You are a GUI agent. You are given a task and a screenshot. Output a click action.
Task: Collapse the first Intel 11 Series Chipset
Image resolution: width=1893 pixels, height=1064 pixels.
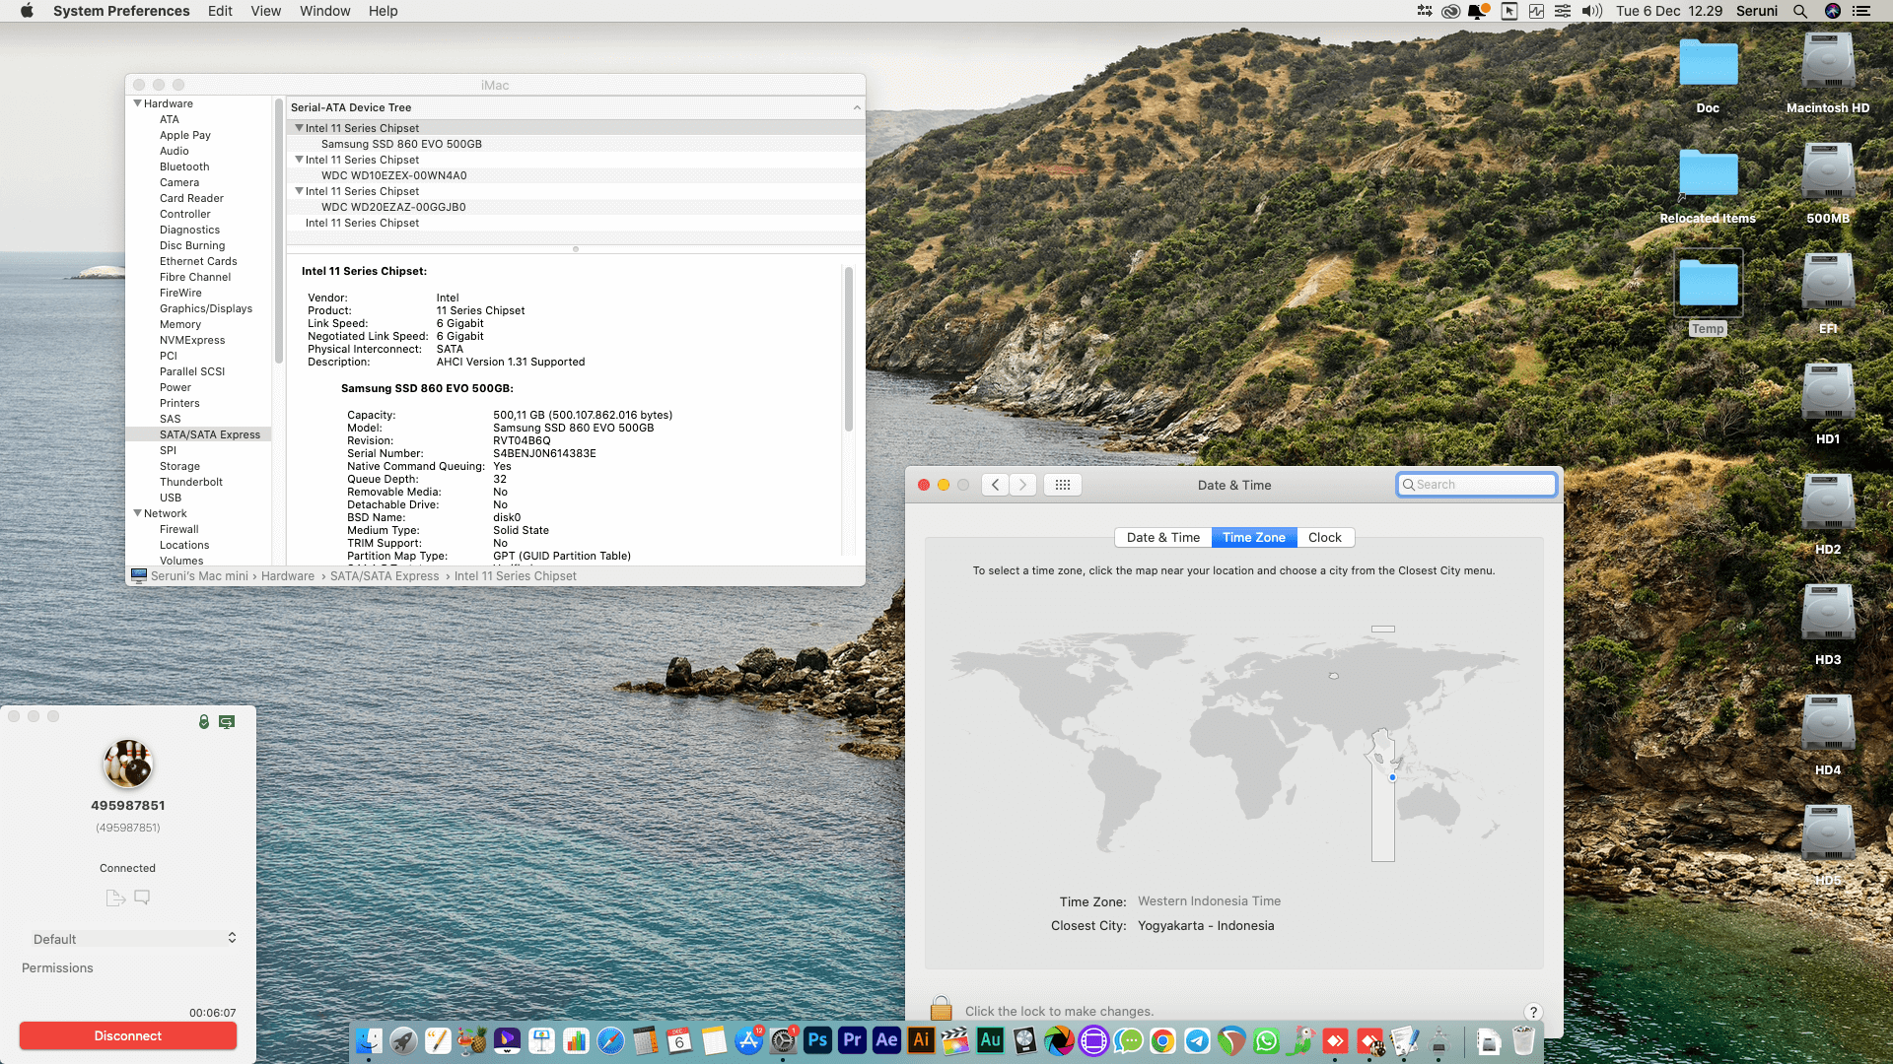(x=299, y=128)
